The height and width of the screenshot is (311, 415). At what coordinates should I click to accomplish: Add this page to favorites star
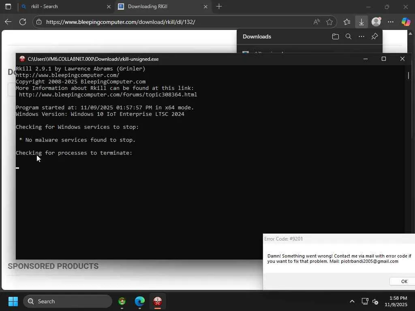tap(329, 22)
